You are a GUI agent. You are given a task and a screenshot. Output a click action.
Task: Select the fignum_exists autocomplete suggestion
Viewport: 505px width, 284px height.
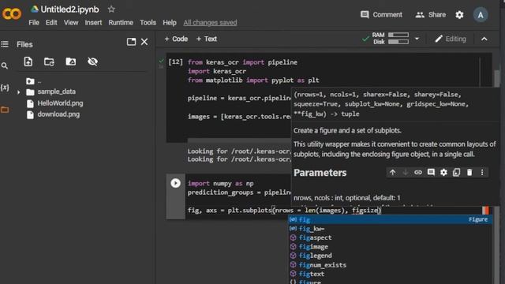(x=390, y=265)
